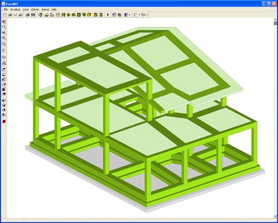Click the blue view icon before the first dropdown arrow

tap(126, 15)
